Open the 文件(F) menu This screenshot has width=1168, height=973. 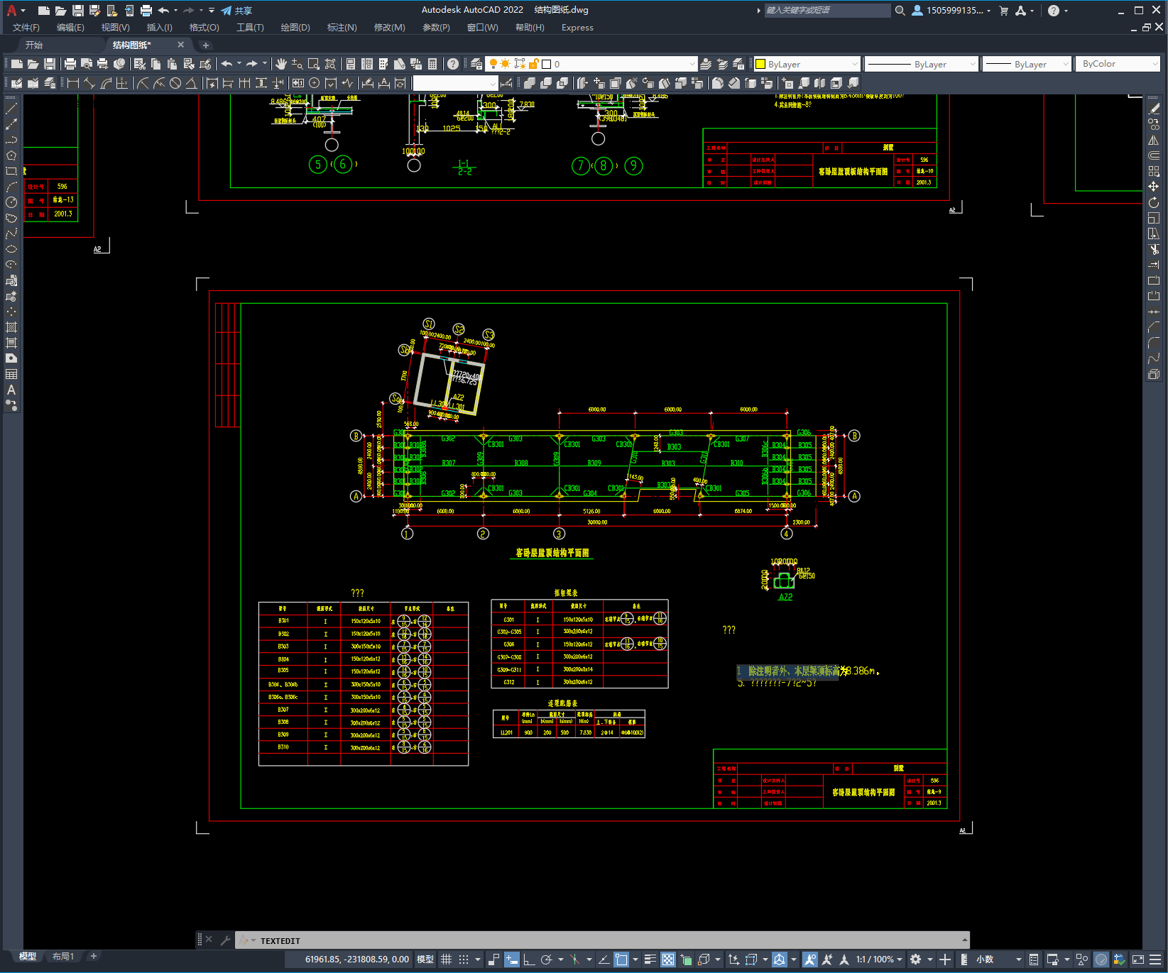click(x=26, y=28)
